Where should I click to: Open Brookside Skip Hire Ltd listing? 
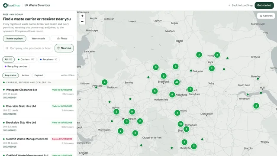pos(39,126)
